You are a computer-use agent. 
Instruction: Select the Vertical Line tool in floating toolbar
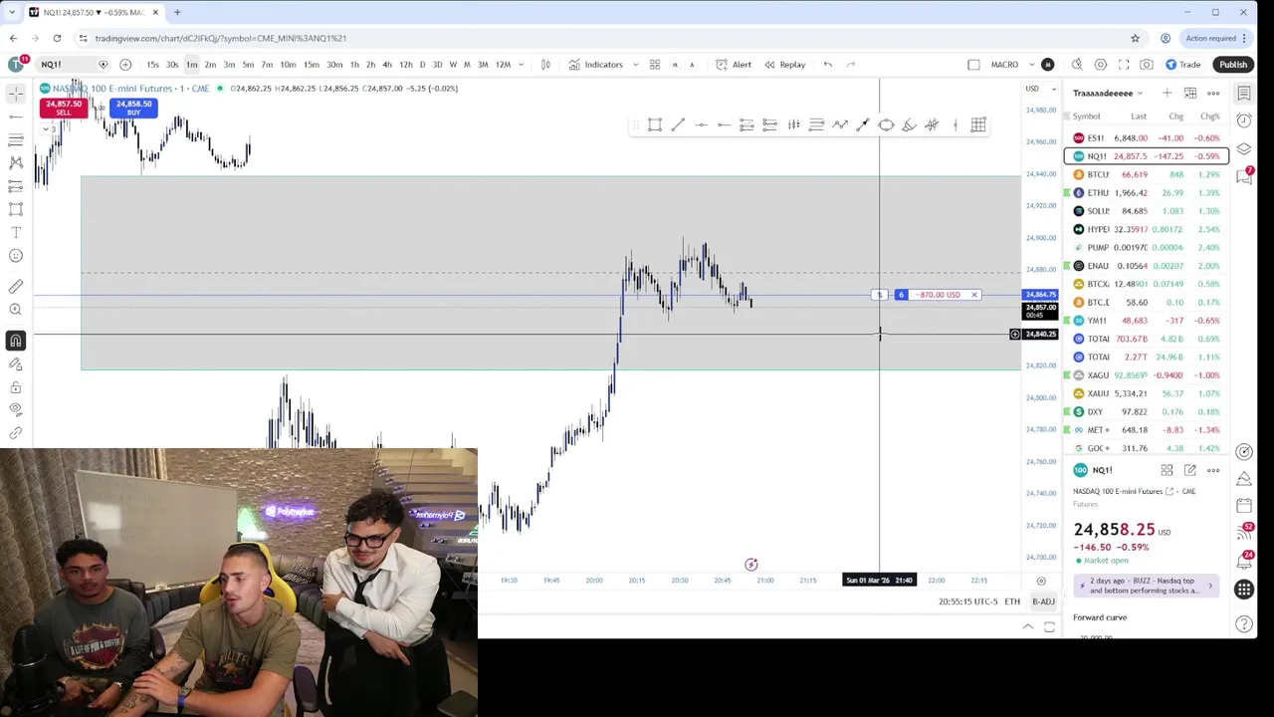[955, 124]
